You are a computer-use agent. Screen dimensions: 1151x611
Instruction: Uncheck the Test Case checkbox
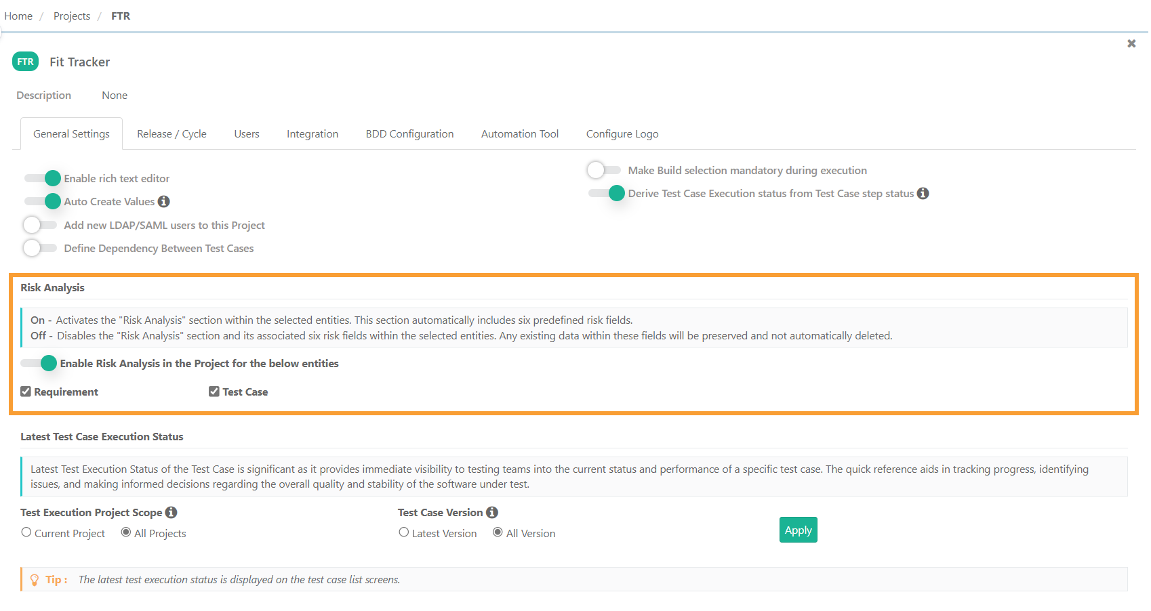(214, 391)
